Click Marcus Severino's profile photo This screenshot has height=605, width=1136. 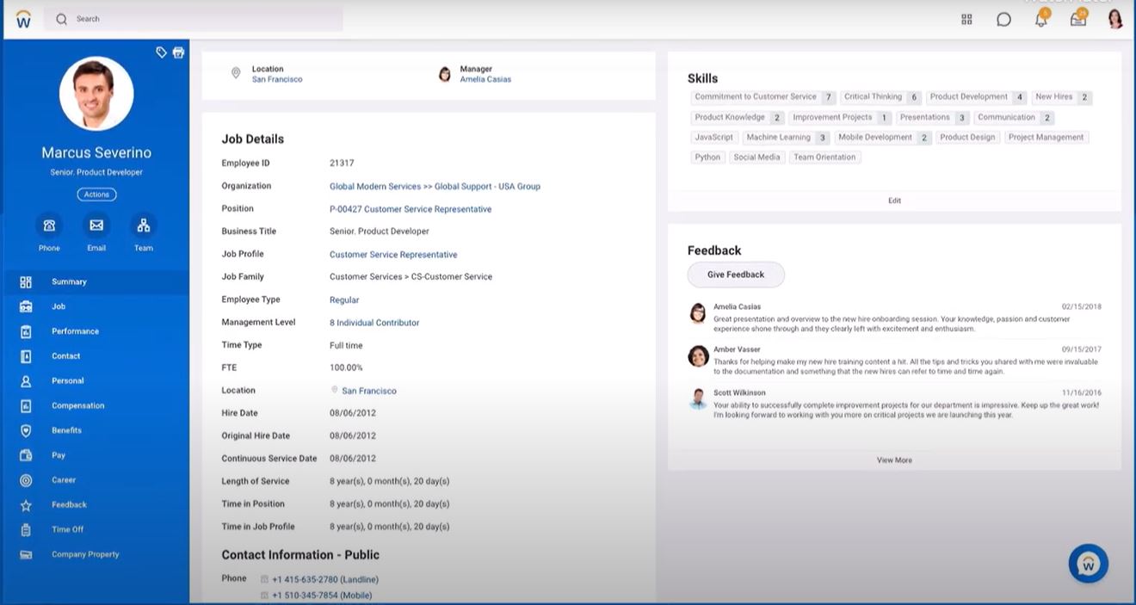pyautogui.click(x=96, y=94)
